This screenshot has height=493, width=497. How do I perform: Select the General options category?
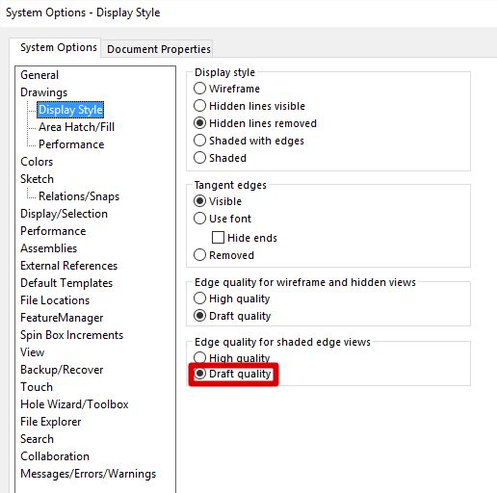click(x=39, y=75)
